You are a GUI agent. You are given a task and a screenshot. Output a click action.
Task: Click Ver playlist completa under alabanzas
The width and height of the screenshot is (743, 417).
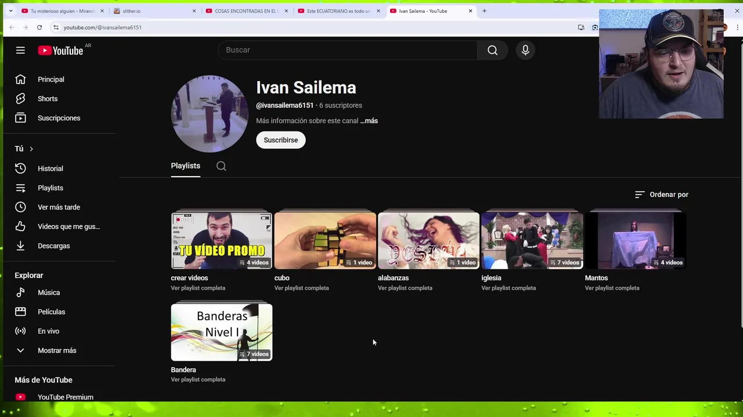(405, 288)
